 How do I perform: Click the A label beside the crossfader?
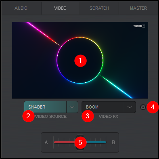tap(46, 142)
